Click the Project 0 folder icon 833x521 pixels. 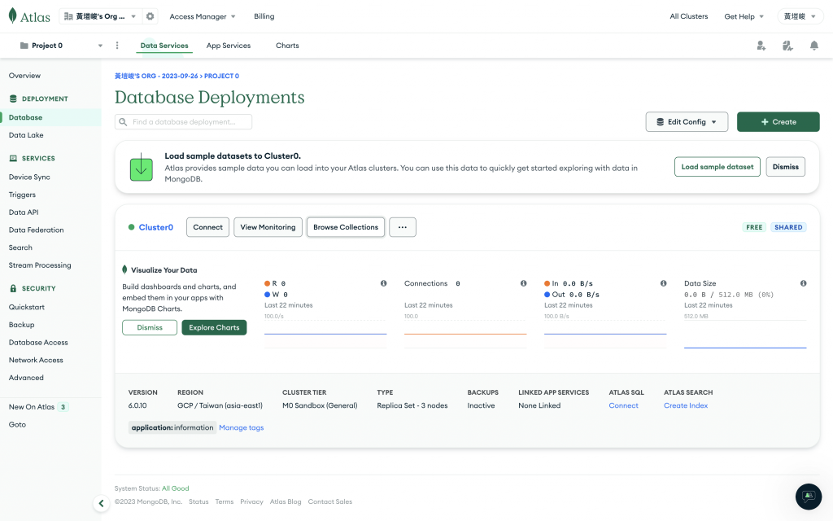24,46
